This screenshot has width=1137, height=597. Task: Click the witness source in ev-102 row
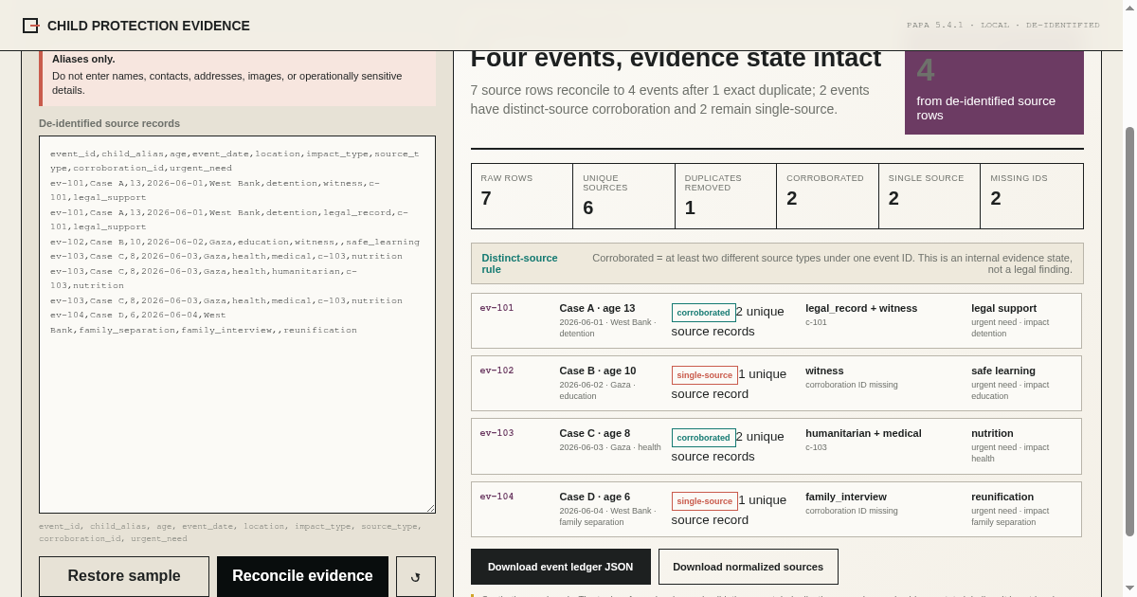[x=824, y=371]
